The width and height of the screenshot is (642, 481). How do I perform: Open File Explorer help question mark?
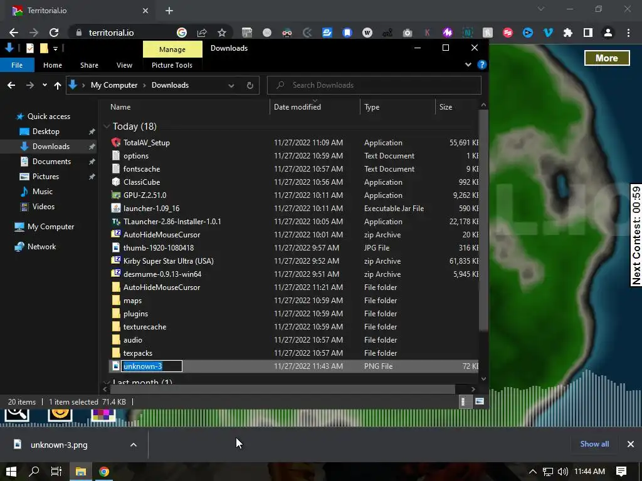point(482,65)
